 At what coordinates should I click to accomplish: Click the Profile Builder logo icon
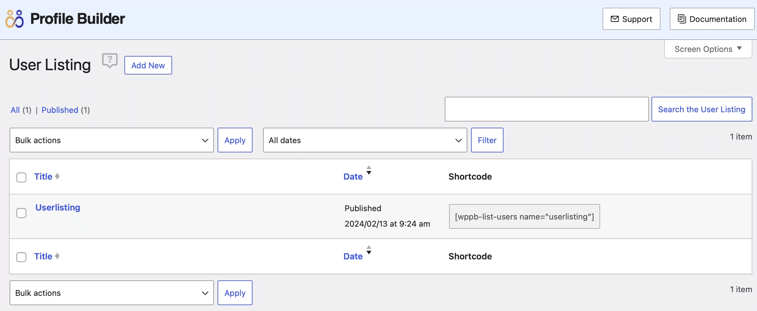click(x=15, y=19)
